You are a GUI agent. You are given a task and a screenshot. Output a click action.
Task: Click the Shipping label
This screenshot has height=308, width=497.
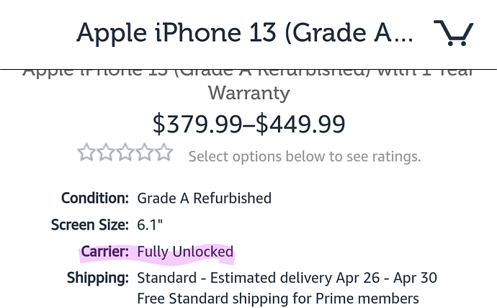[98, 278]
